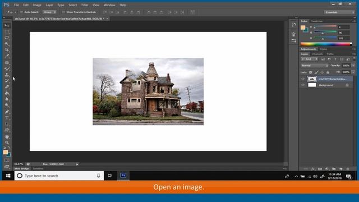Open the Move tool preset picker arrow
Screen dimensions: 359x202
tap(15, 12)
